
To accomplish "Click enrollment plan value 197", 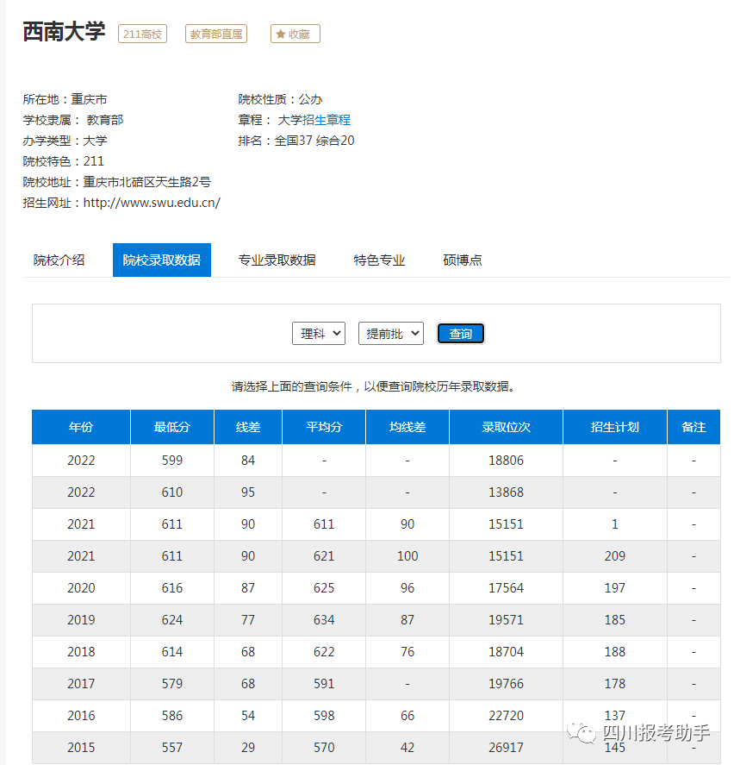I will [615, 588].
